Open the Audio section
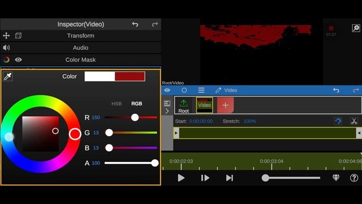362x204 pixels. pos(80,48)
